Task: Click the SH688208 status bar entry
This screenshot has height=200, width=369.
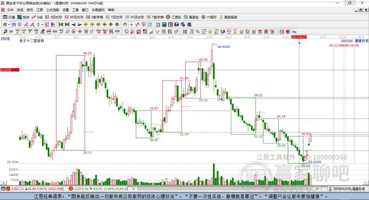Action: tap(347, 189)
